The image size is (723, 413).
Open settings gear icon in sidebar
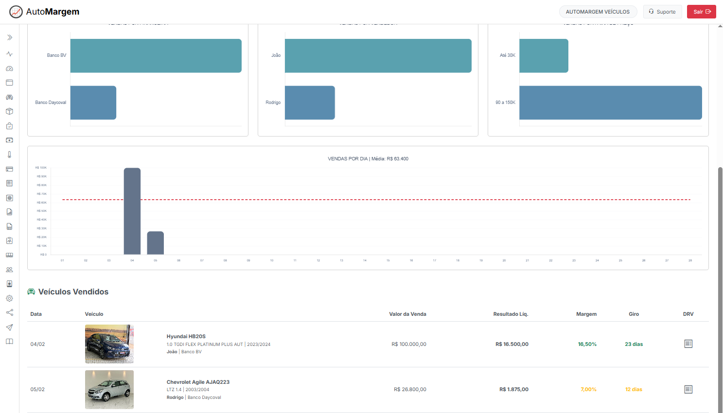9,298
